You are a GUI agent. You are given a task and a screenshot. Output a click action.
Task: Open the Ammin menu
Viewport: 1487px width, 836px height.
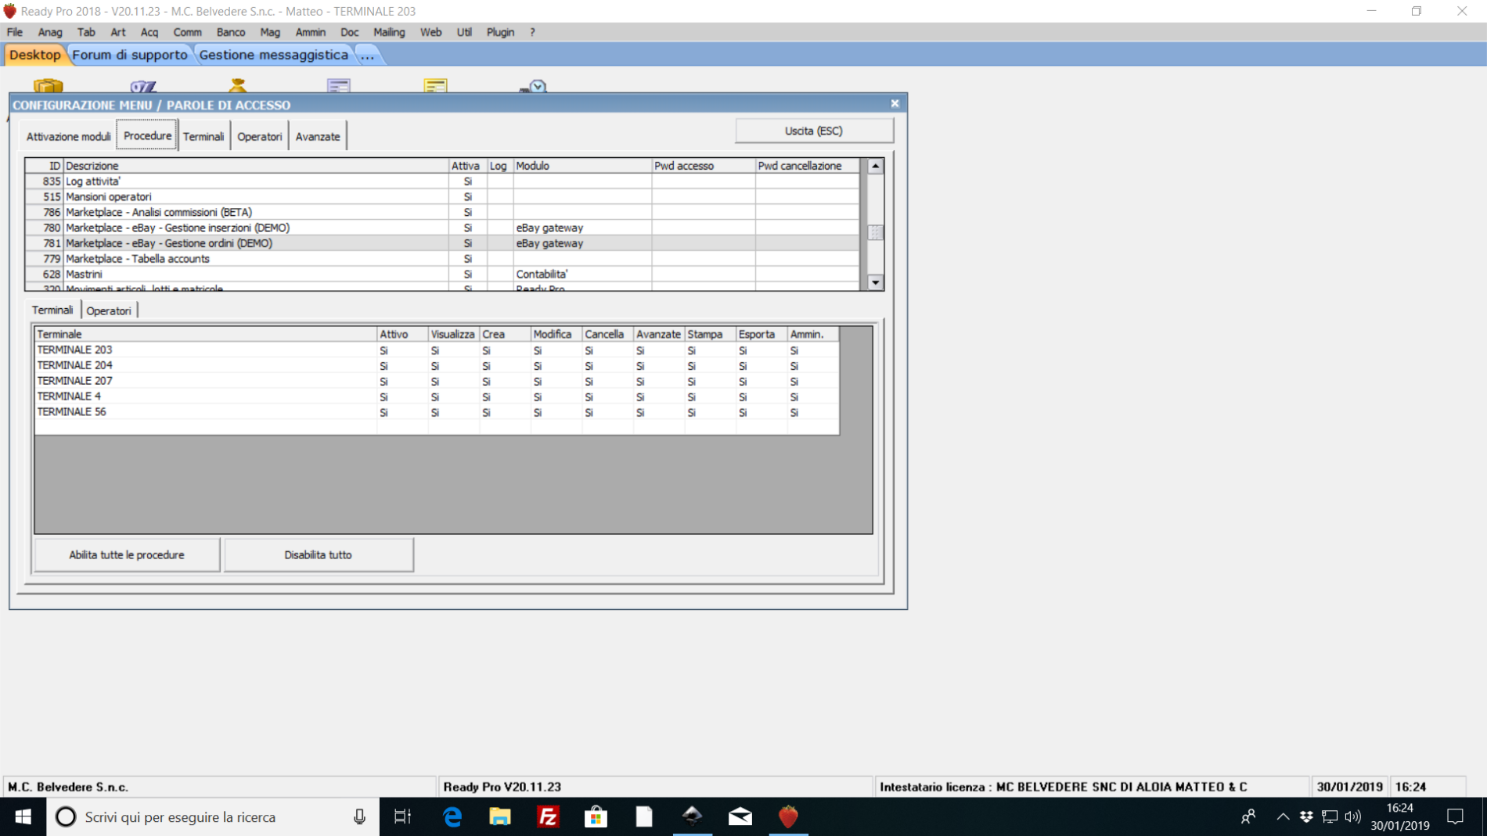tap(310, 32)
